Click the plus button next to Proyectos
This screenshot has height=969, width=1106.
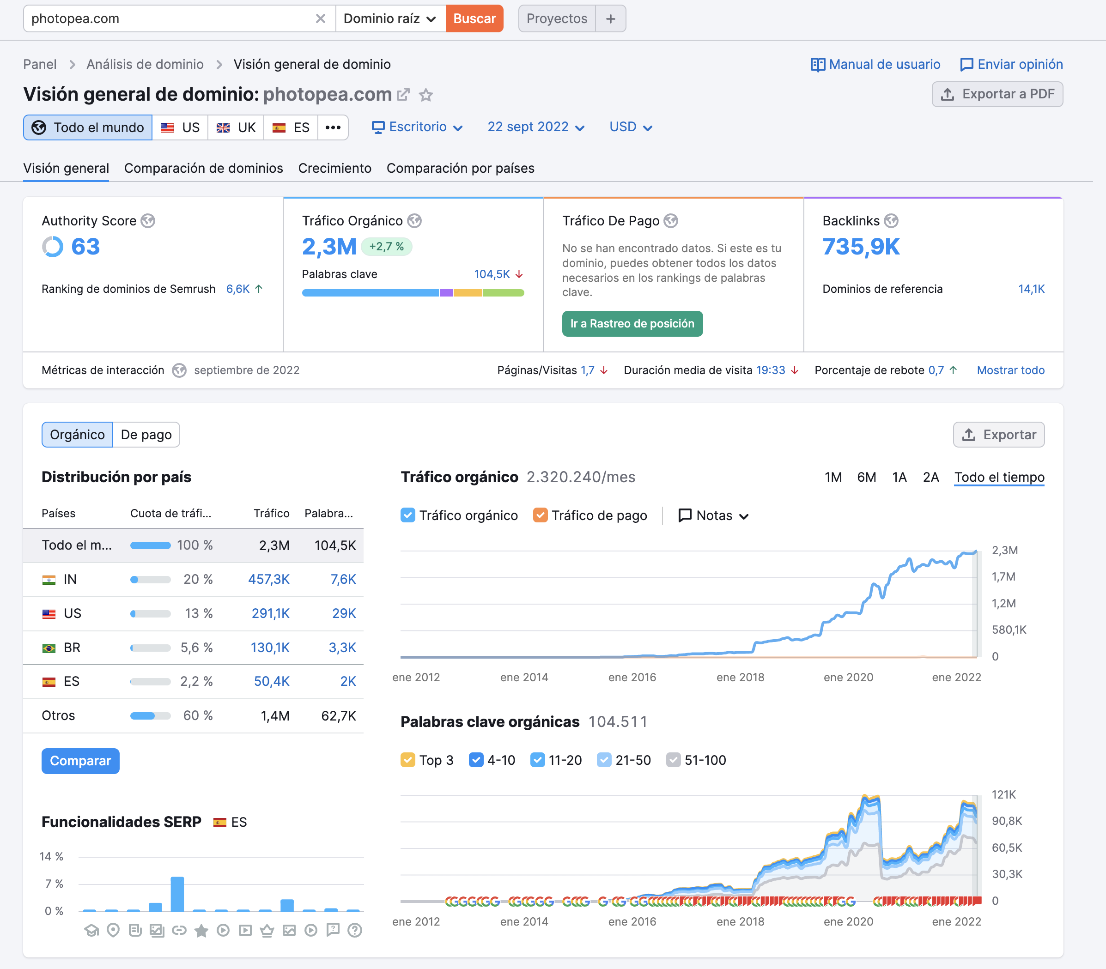611,19
